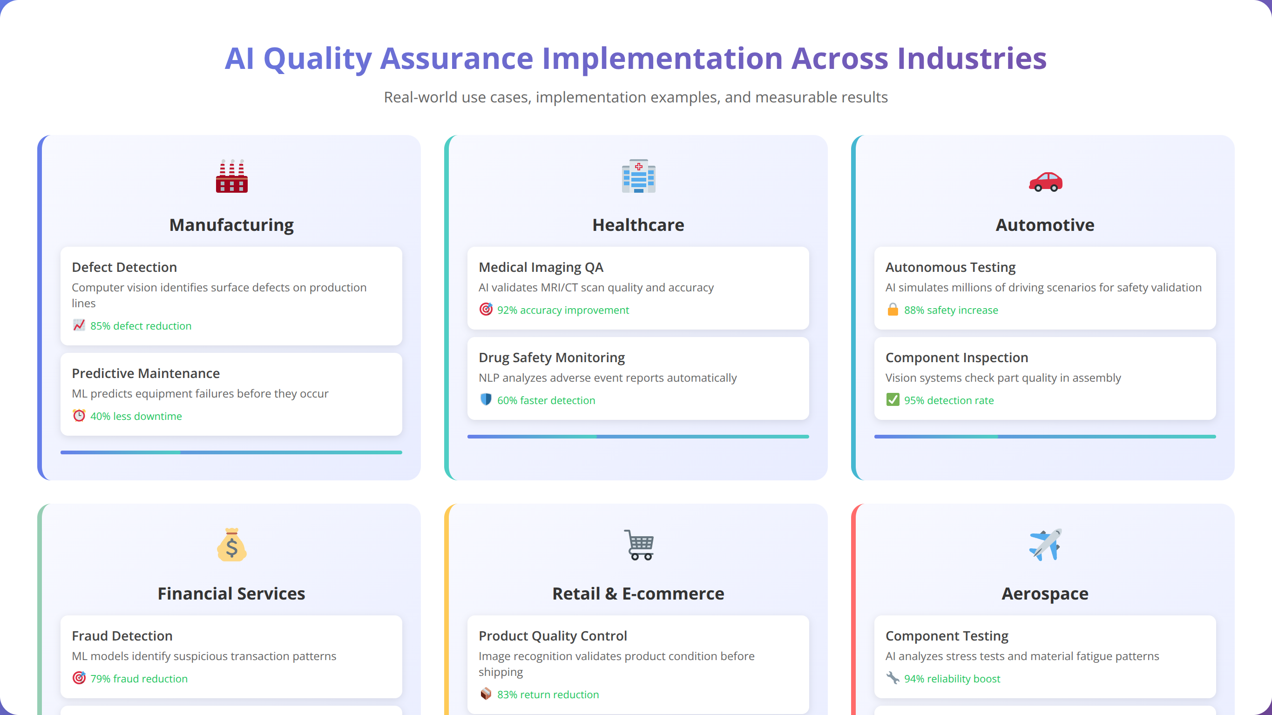Open the Medical Imaging QA card

pos(638,288)
